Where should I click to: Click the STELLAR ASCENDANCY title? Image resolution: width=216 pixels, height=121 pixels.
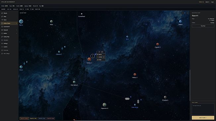8,2
